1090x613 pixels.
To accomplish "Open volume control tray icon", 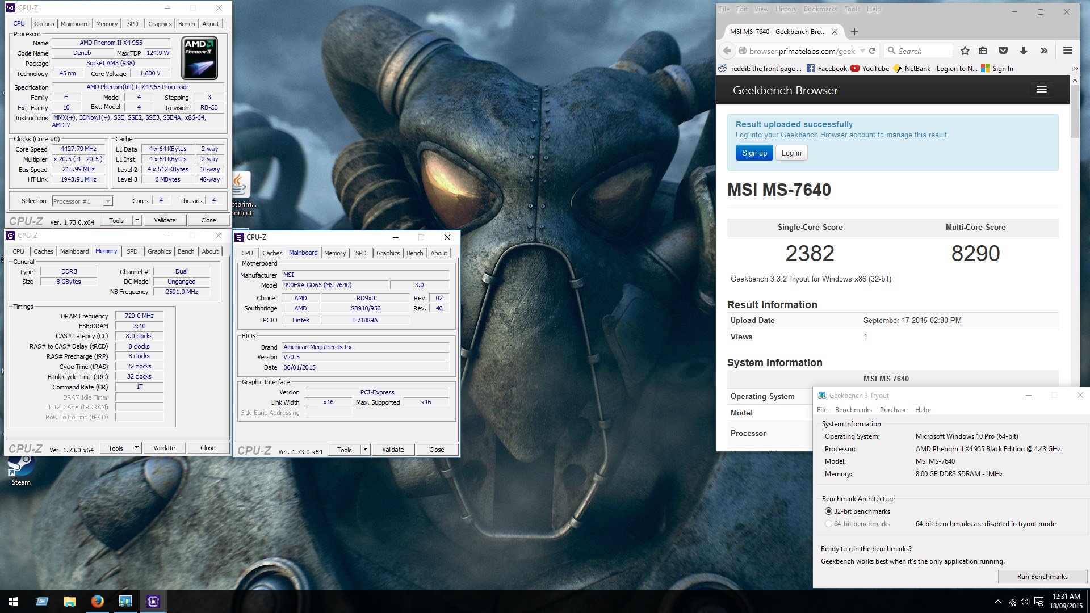I will [1025, 602].
